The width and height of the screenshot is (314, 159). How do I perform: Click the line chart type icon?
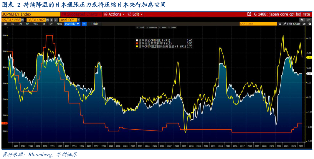pos(84,24)
